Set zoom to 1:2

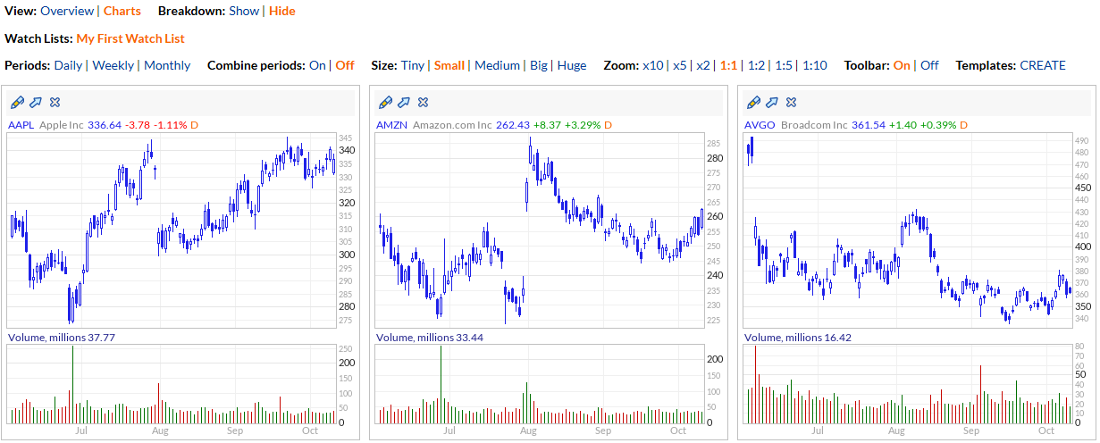[756, 65]
